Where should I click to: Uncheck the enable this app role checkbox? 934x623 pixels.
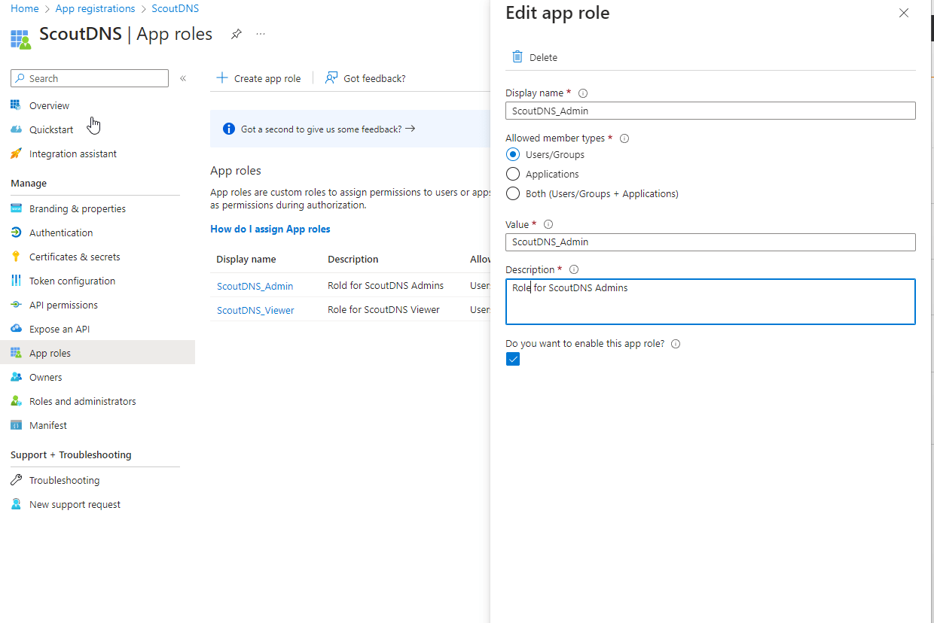pyautogui.click(x=513, y=360)
